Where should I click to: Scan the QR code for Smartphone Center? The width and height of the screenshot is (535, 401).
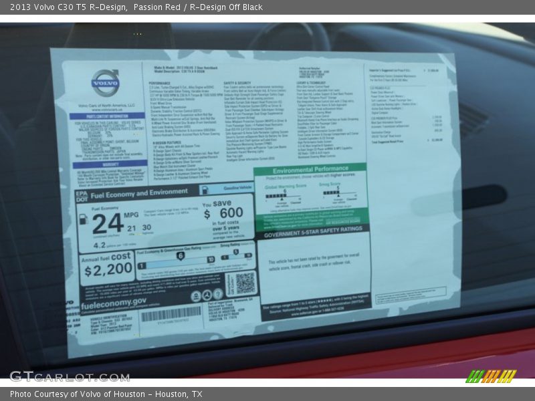pyautogui.click(x=244, y=285)
